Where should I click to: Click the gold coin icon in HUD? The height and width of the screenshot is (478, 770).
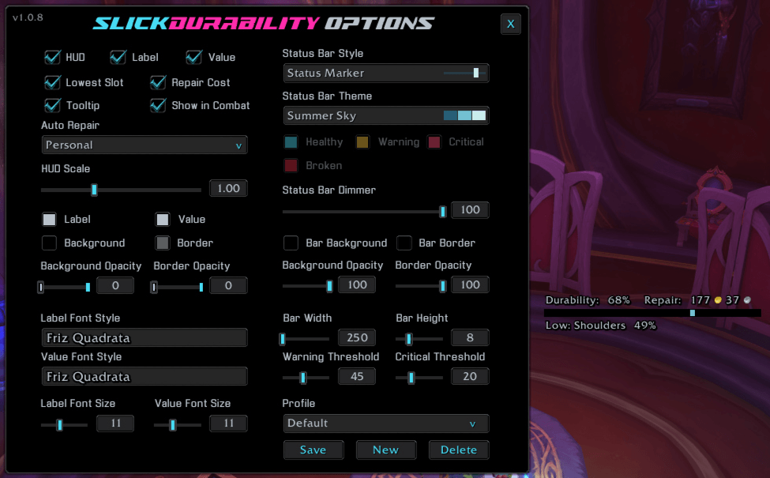coord(717,300)
